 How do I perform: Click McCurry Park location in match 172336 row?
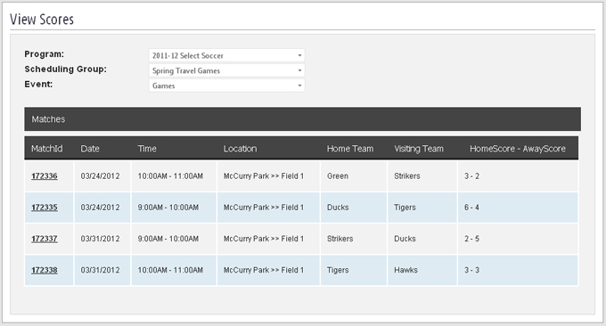click(x=264, y=176)
